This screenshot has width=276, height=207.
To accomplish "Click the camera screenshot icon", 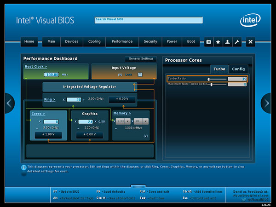I will (x=208, y=42).
